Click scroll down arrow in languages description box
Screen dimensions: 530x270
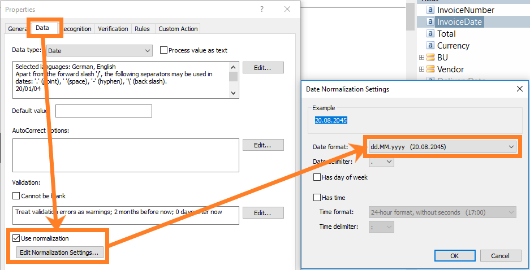click(233, 93)
